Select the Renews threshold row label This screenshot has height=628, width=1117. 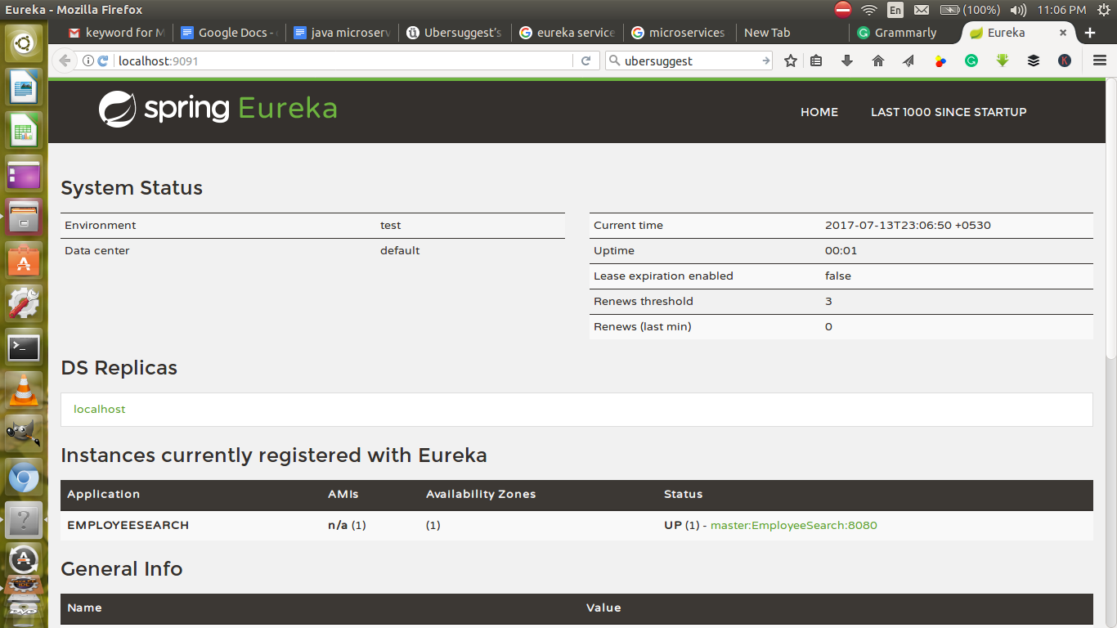pyautogui.click(x=644, y=301)
